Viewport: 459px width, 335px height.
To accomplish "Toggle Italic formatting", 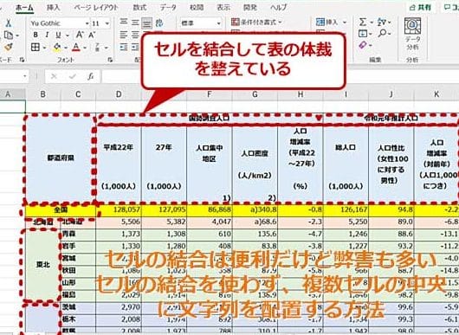I will 47,35.
